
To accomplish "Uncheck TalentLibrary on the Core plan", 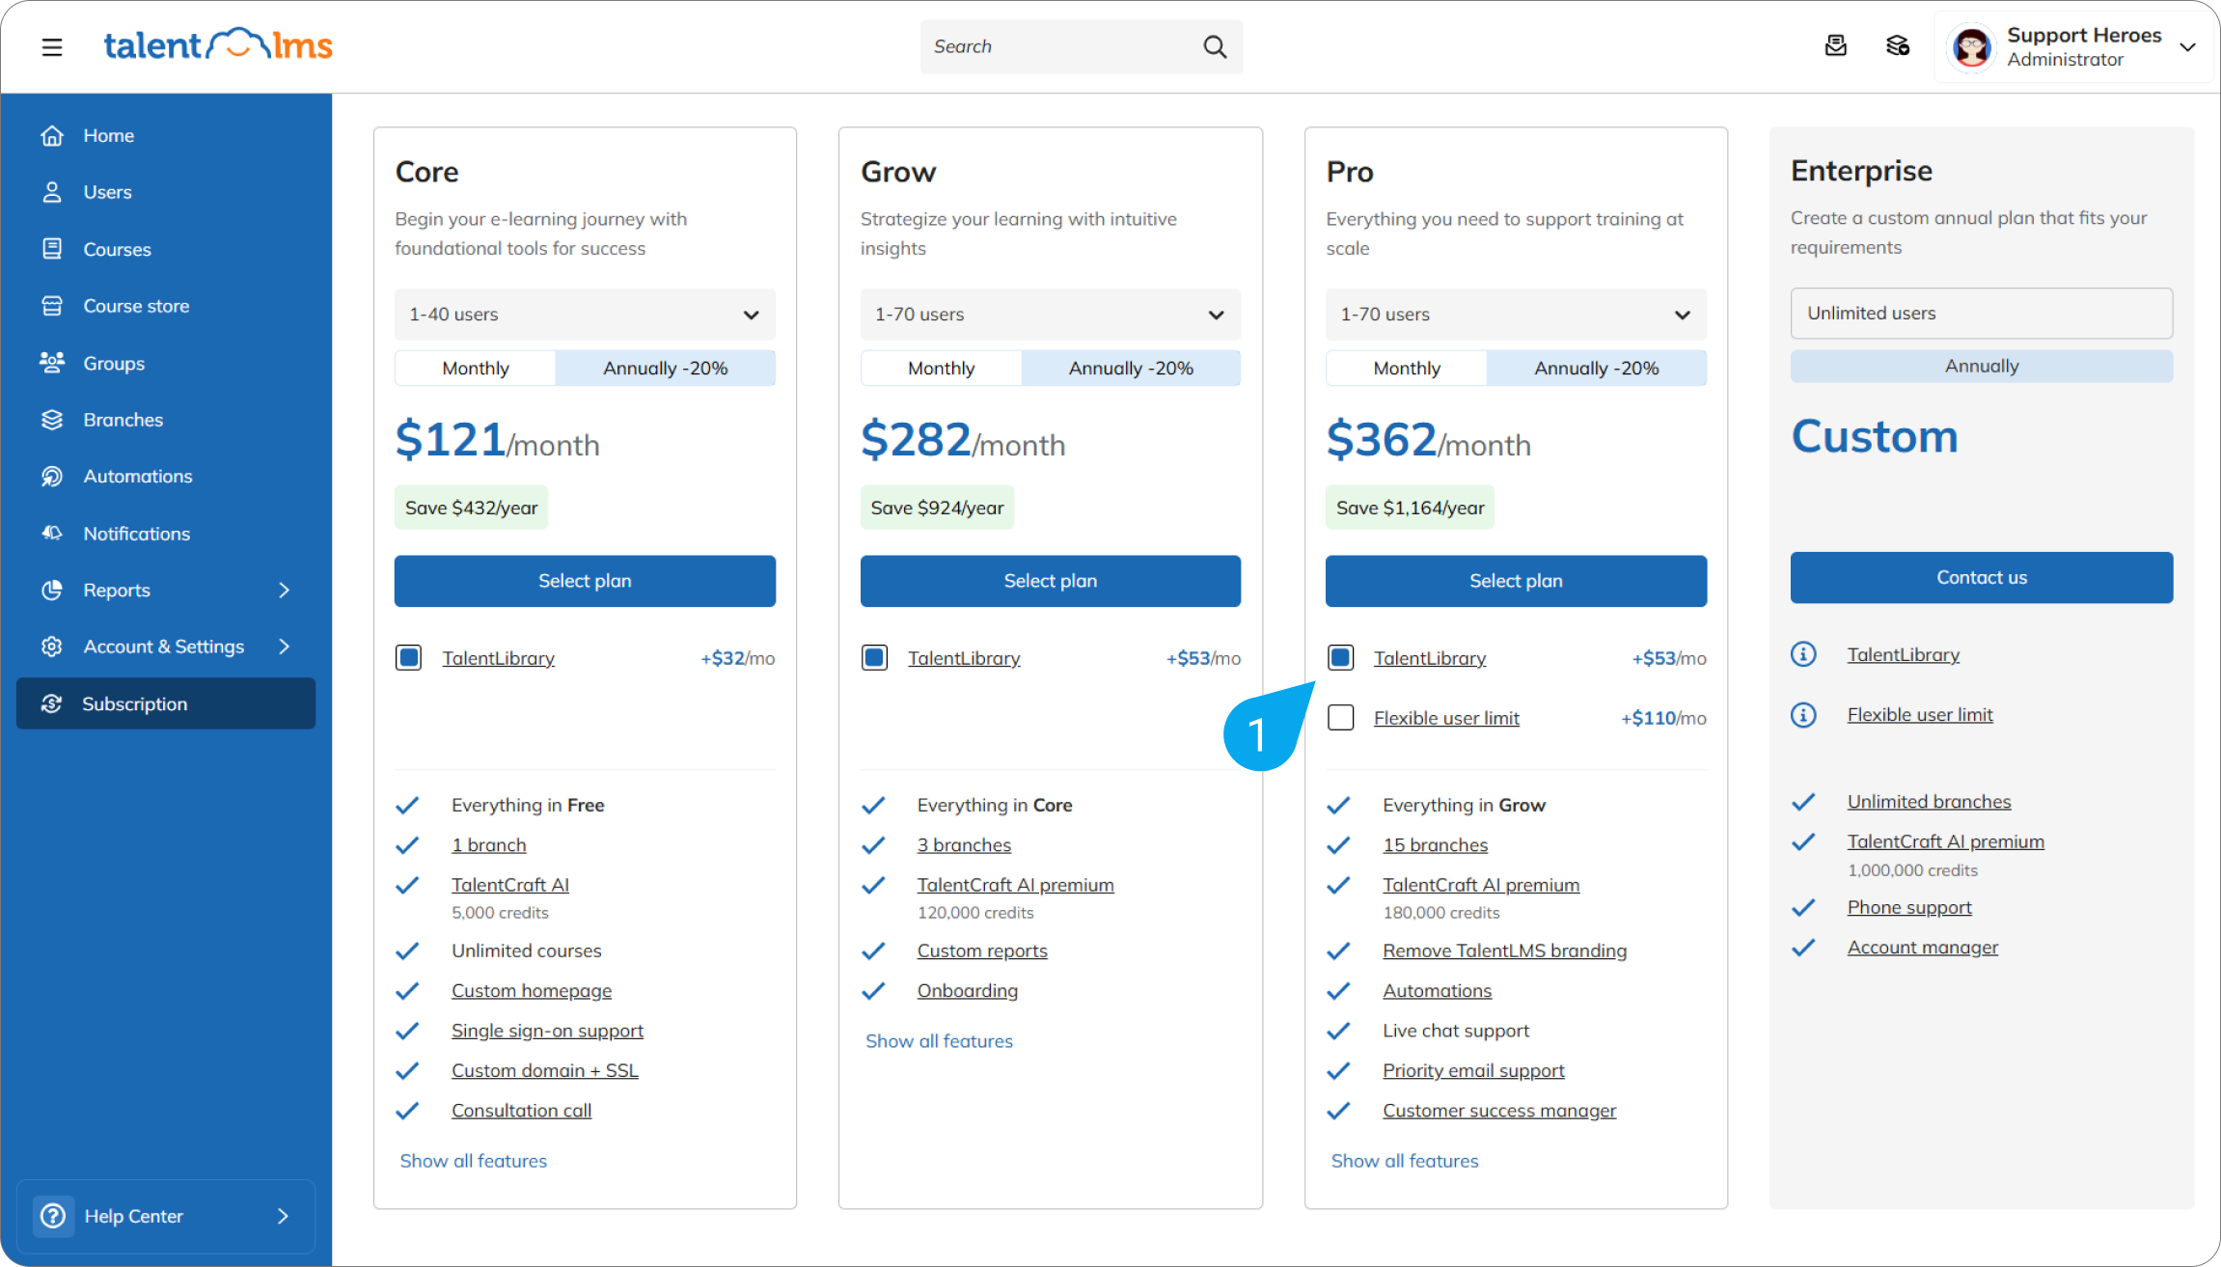I will (409, 657).
